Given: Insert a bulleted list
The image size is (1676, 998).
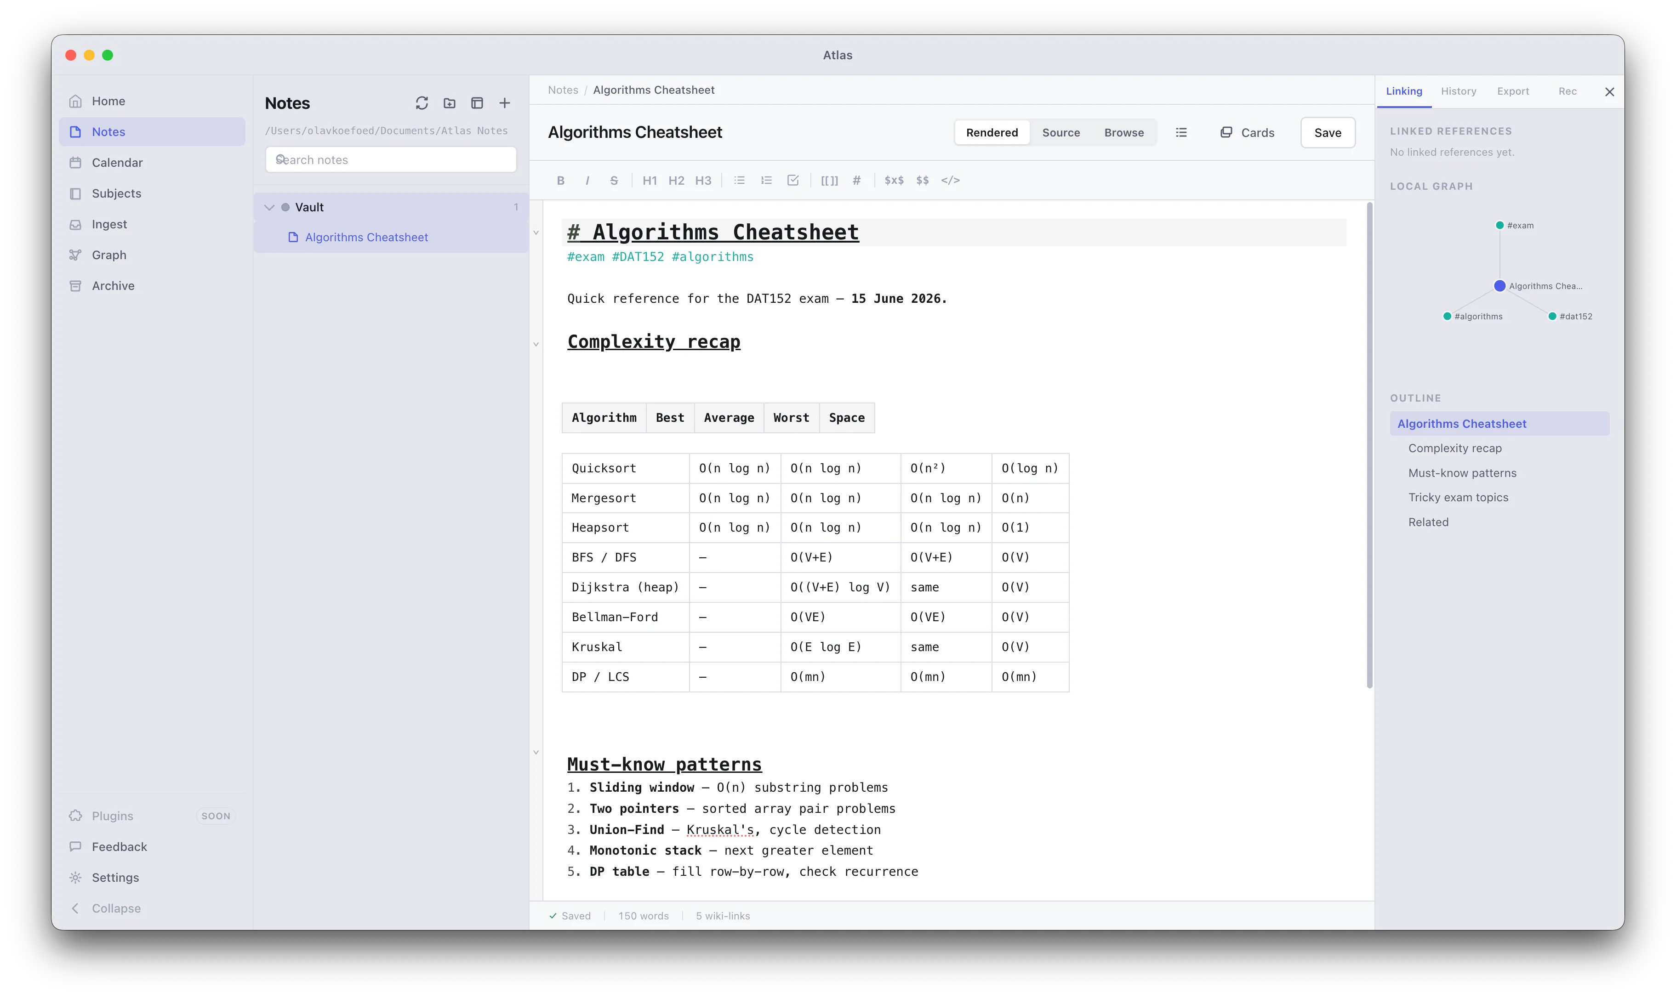Looking at the screenshot, I should pyautogui.click(x=740, y=180).
